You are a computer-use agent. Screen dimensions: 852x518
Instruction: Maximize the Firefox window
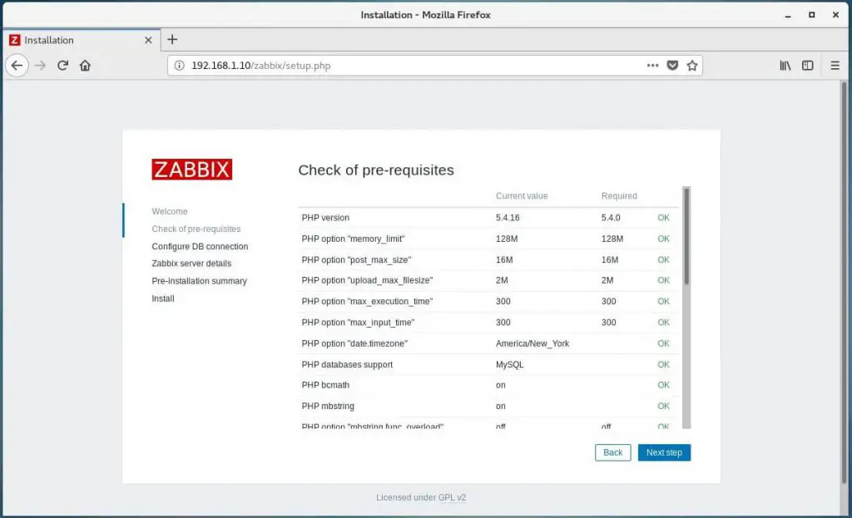[x=812, y=15]
